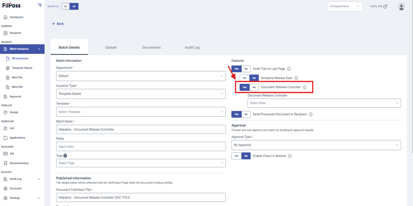Open Design under Template
Screen dimensions: 413x206
coord(14,112)
